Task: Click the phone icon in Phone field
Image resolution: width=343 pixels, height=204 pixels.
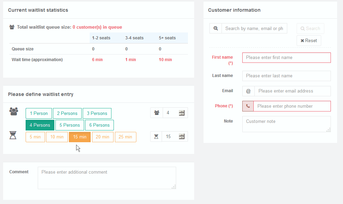Action: (x=248, y=106)
